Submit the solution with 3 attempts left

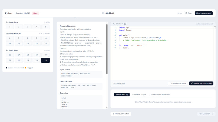(x=201, y=83)
